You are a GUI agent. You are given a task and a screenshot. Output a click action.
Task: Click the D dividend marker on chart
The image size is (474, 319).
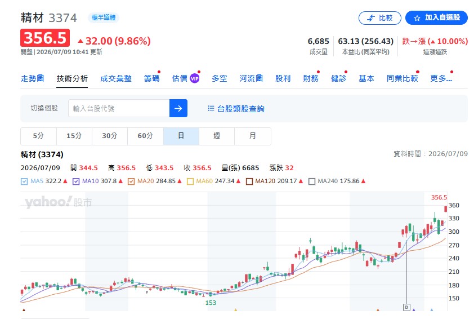406,308
